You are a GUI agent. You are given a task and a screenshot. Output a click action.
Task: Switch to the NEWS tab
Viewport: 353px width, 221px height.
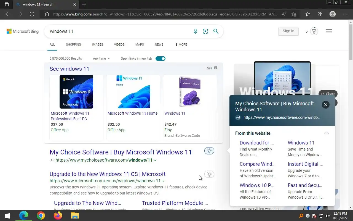(159, 44)
